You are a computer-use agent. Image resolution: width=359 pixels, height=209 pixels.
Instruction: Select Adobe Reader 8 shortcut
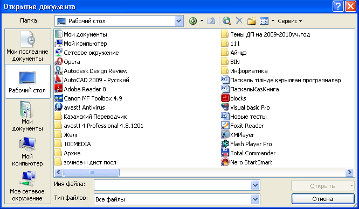(x=80, y=89)
